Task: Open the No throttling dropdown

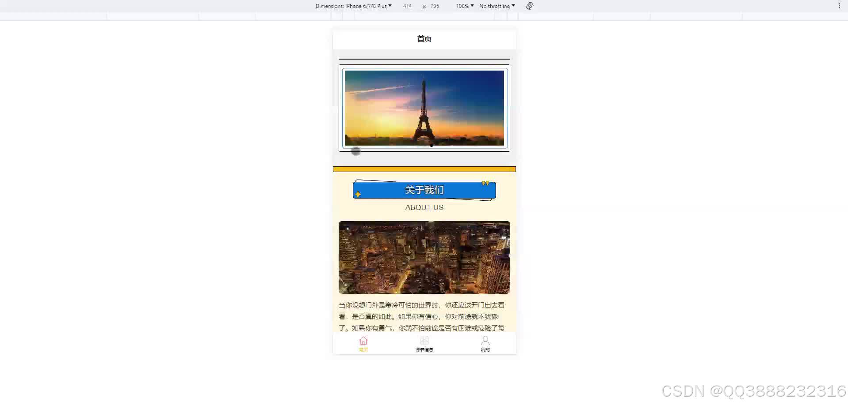Action: point(497,6)
